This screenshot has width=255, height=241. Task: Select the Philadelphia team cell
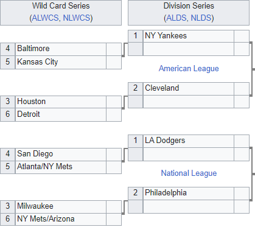click(189, 193)
